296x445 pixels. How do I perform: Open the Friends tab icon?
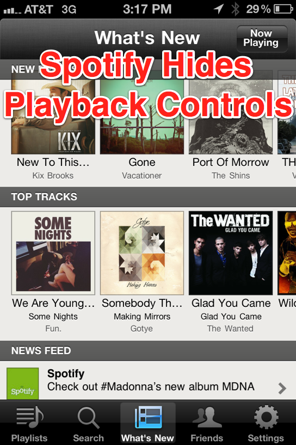click(207, 417)
